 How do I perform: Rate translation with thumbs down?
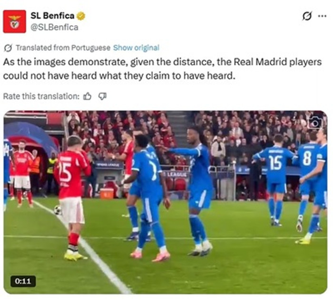[102, 97]
